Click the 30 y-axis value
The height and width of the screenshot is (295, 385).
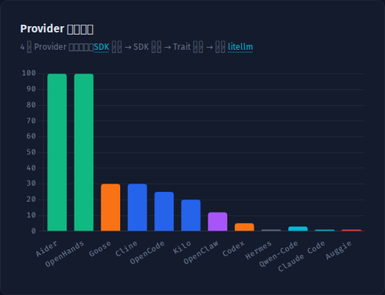click(x=31, y=184)
